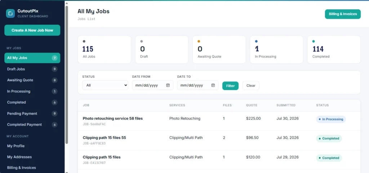Image resolution: width=369 pixels, height=173 pixels.
Task: Click the CutoutPix logo icon
Action: [x=10, y=14]
